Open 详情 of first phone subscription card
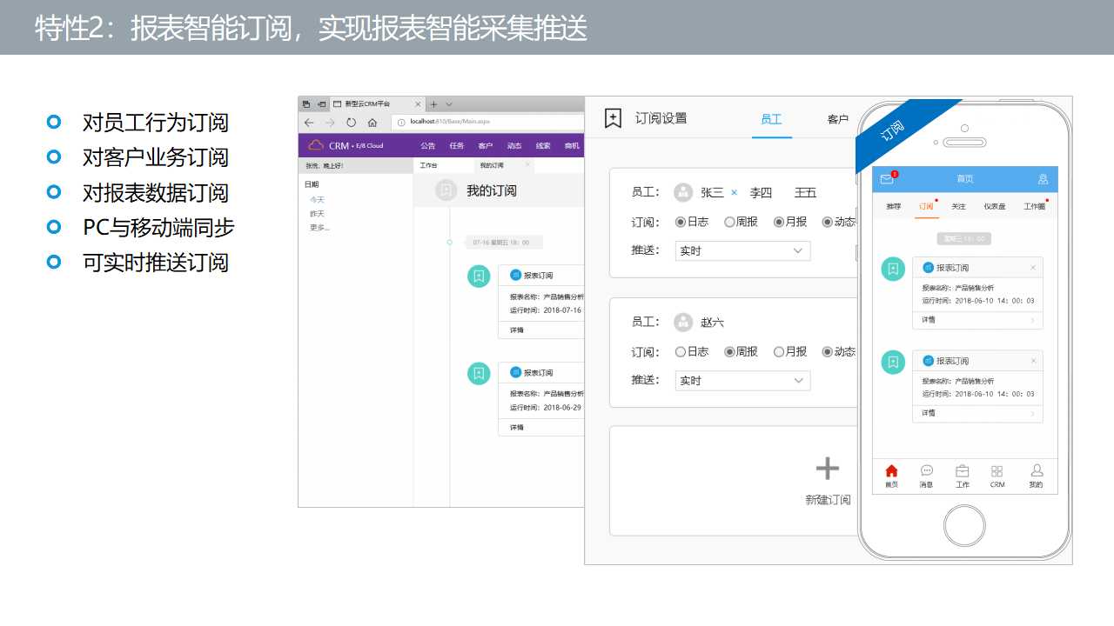This screenshot has height=626, width=1114. click(977, 320)
